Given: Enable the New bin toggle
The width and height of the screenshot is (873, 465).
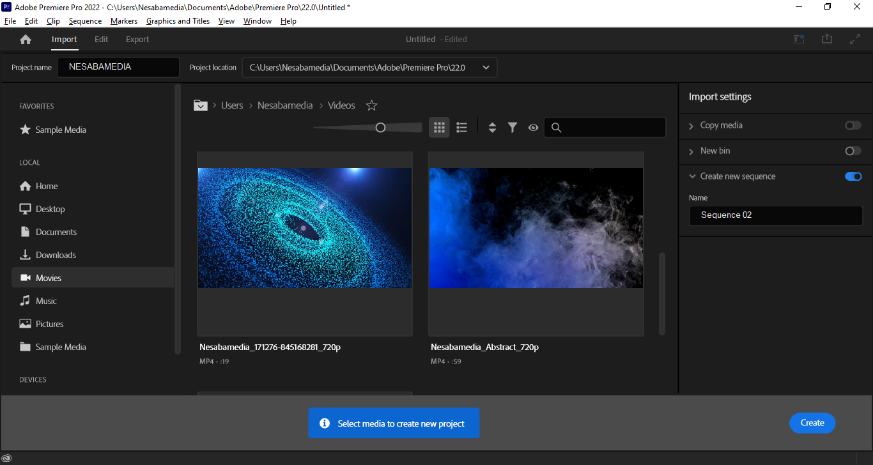Looking at the screenshot, I should coord(853,151).
